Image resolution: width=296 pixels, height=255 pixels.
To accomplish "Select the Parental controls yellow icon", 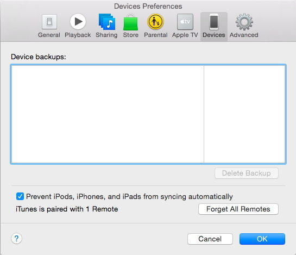I will (155, 22).
